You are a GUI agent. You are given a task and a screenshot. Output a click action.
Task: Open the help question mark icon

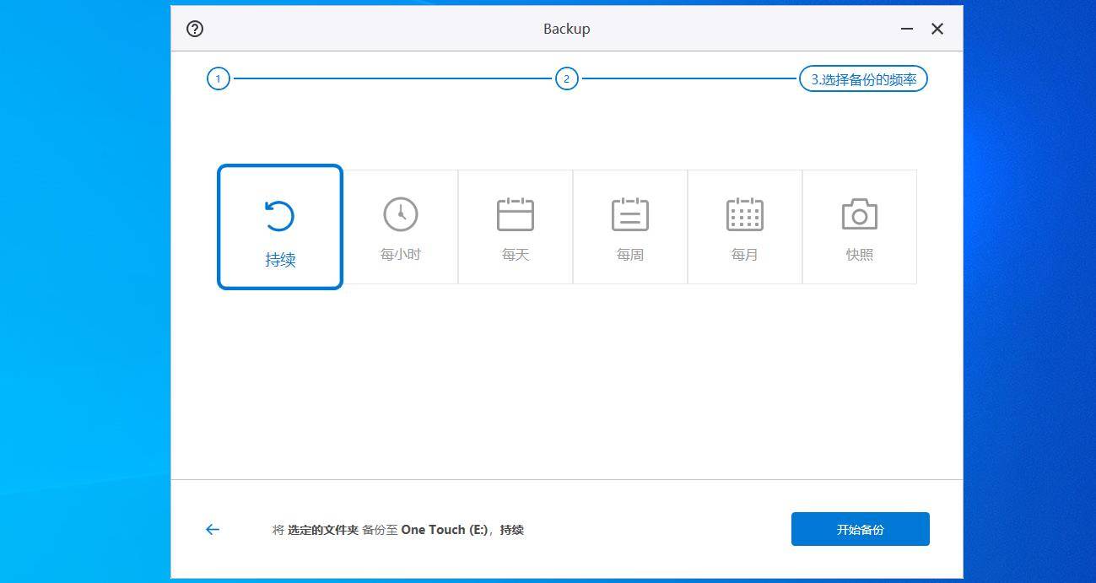coord(195,29)
